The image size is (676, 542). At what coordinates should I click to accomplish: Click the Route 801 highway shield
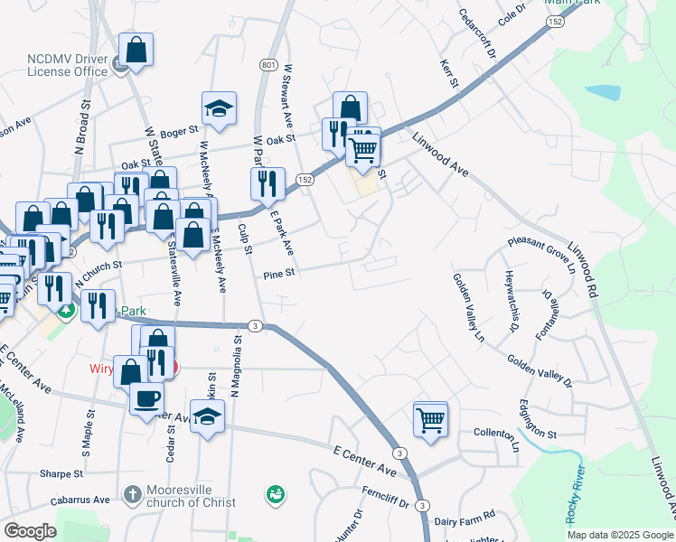click(268, 64)
